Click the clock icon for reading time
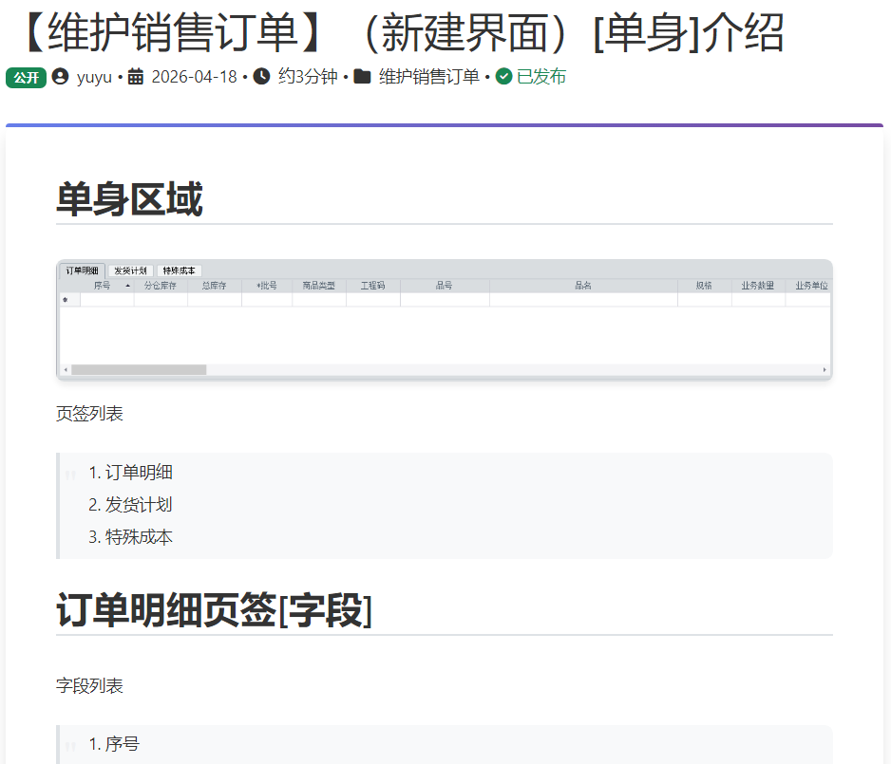 [x=262, y=77]
